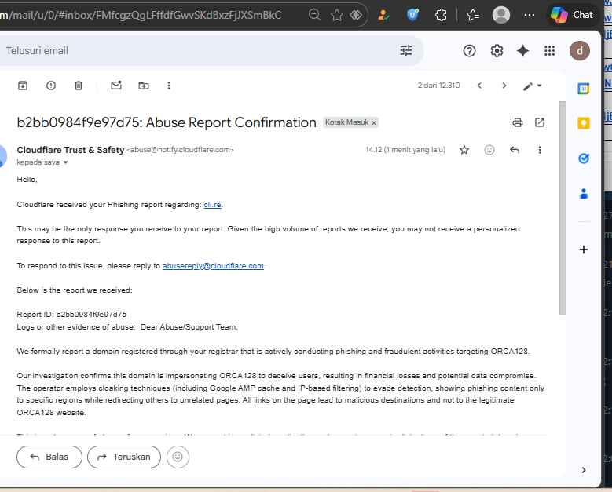Remove the Kotak Masuk label
The width and height of the screenshot is (612, 492).
click(x=373, y=123)
